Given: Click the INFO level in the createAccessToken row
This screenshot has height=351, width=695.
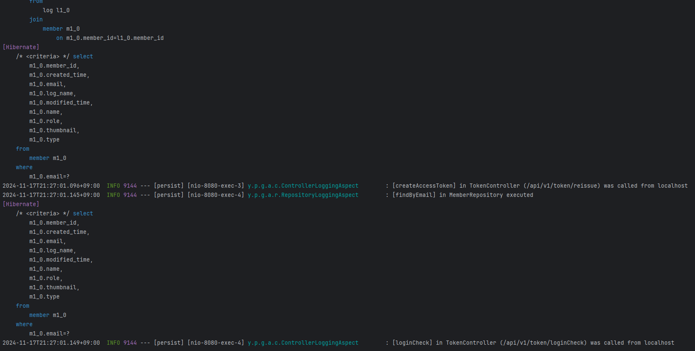Looking at the screenshot, I should pos(113,186).
